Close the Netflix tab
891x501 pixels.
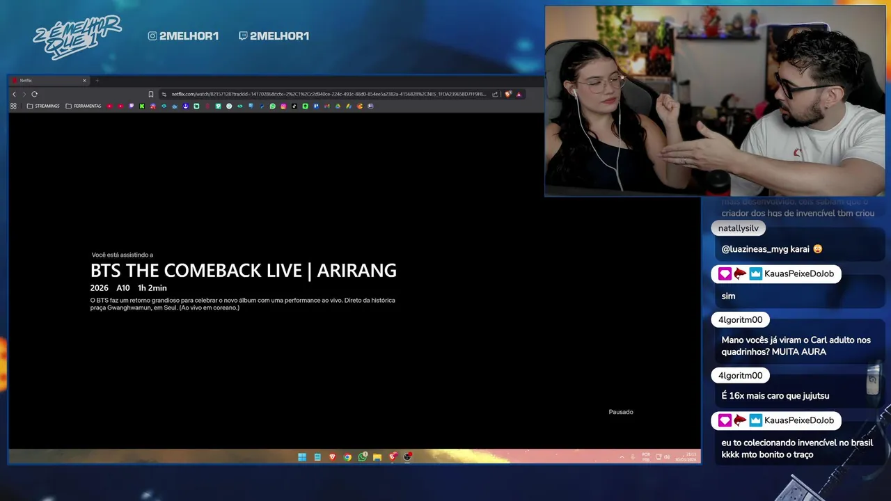(84, 81)
